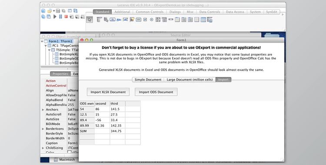Click the Import XLSX Document button
The image size is (326, 165).
(x=108, y=92)
